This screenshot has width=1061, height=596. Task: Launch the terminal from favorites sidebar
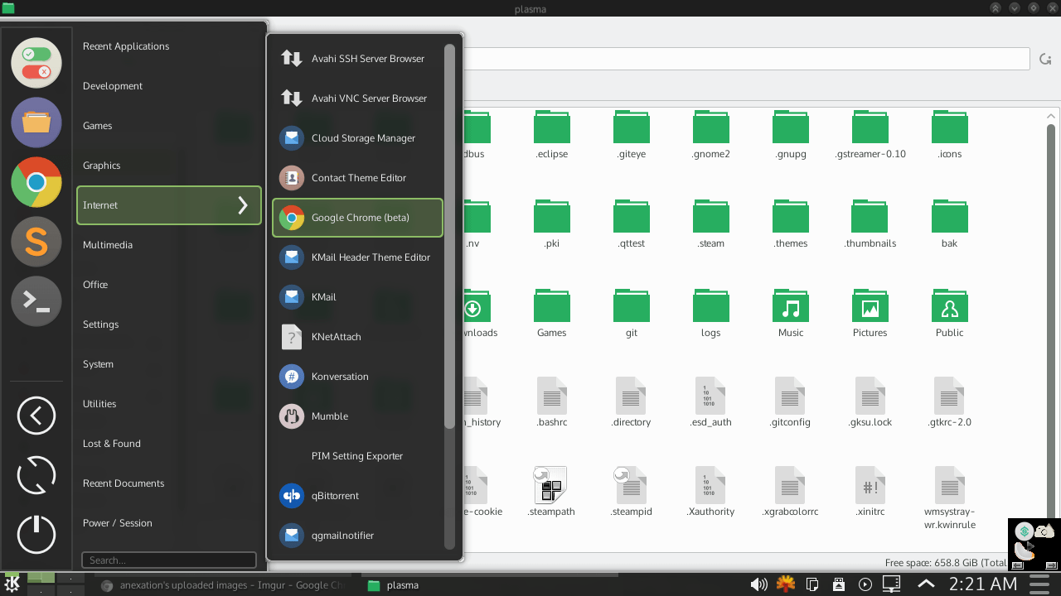click(36, 300)
